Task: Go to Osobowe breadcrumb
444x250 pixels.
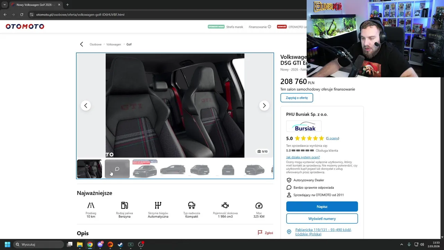Action: 95,44
